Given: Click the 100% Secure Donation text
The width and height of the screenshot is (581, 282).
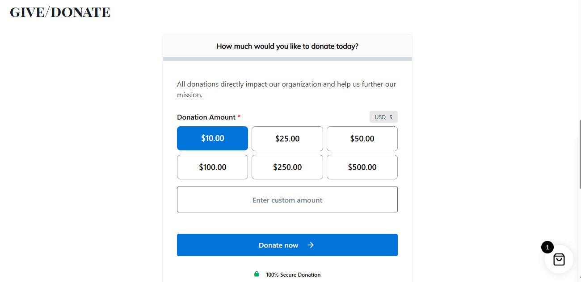Looking at the screenshot, I should click(293, 275).
